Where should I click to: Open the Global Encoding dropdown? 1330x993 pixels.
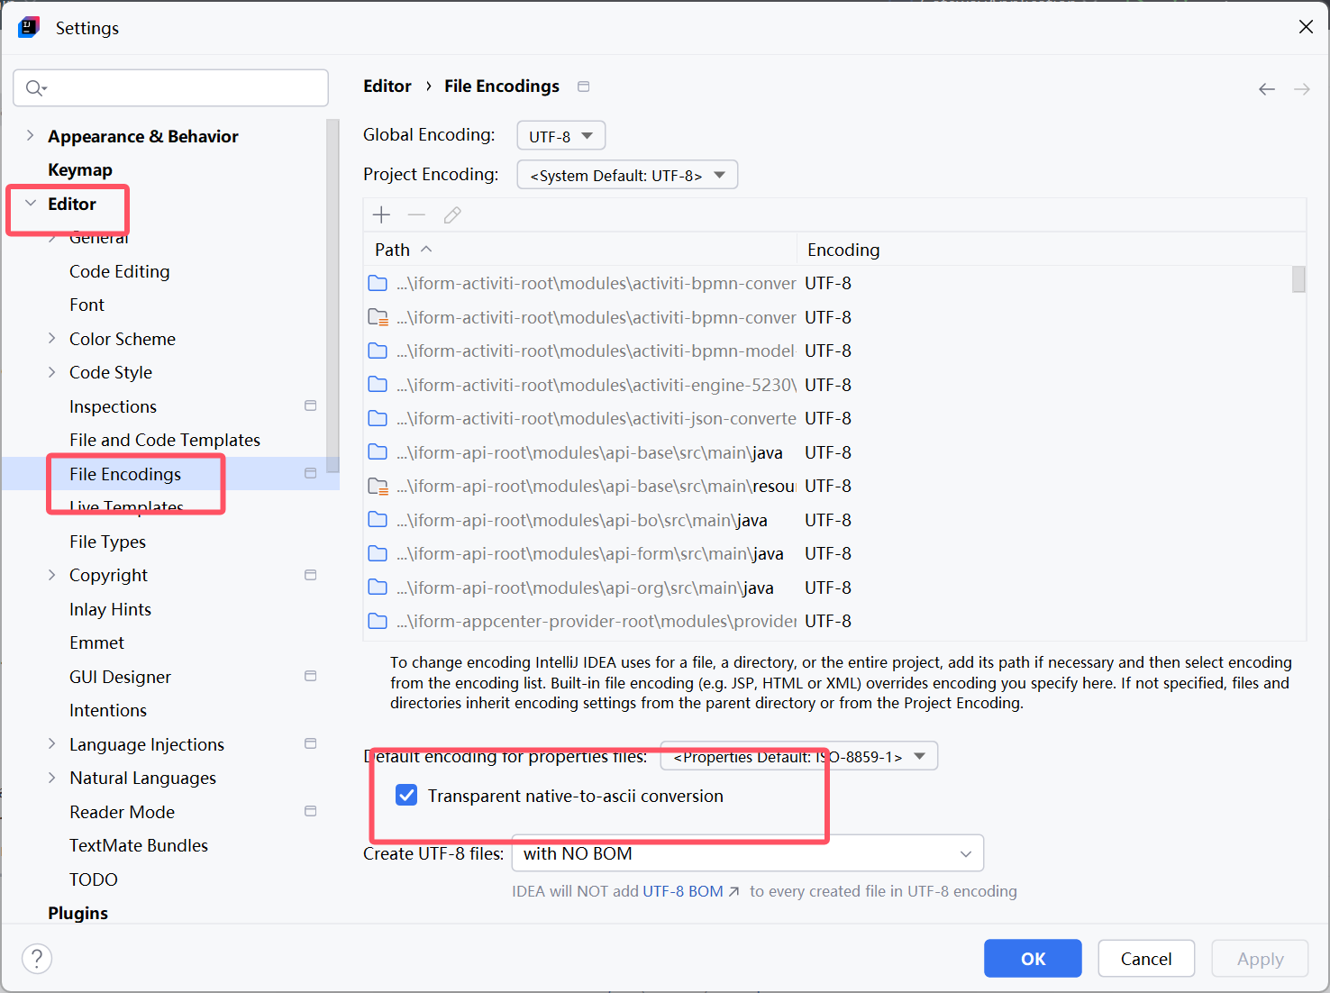point(560,136)
